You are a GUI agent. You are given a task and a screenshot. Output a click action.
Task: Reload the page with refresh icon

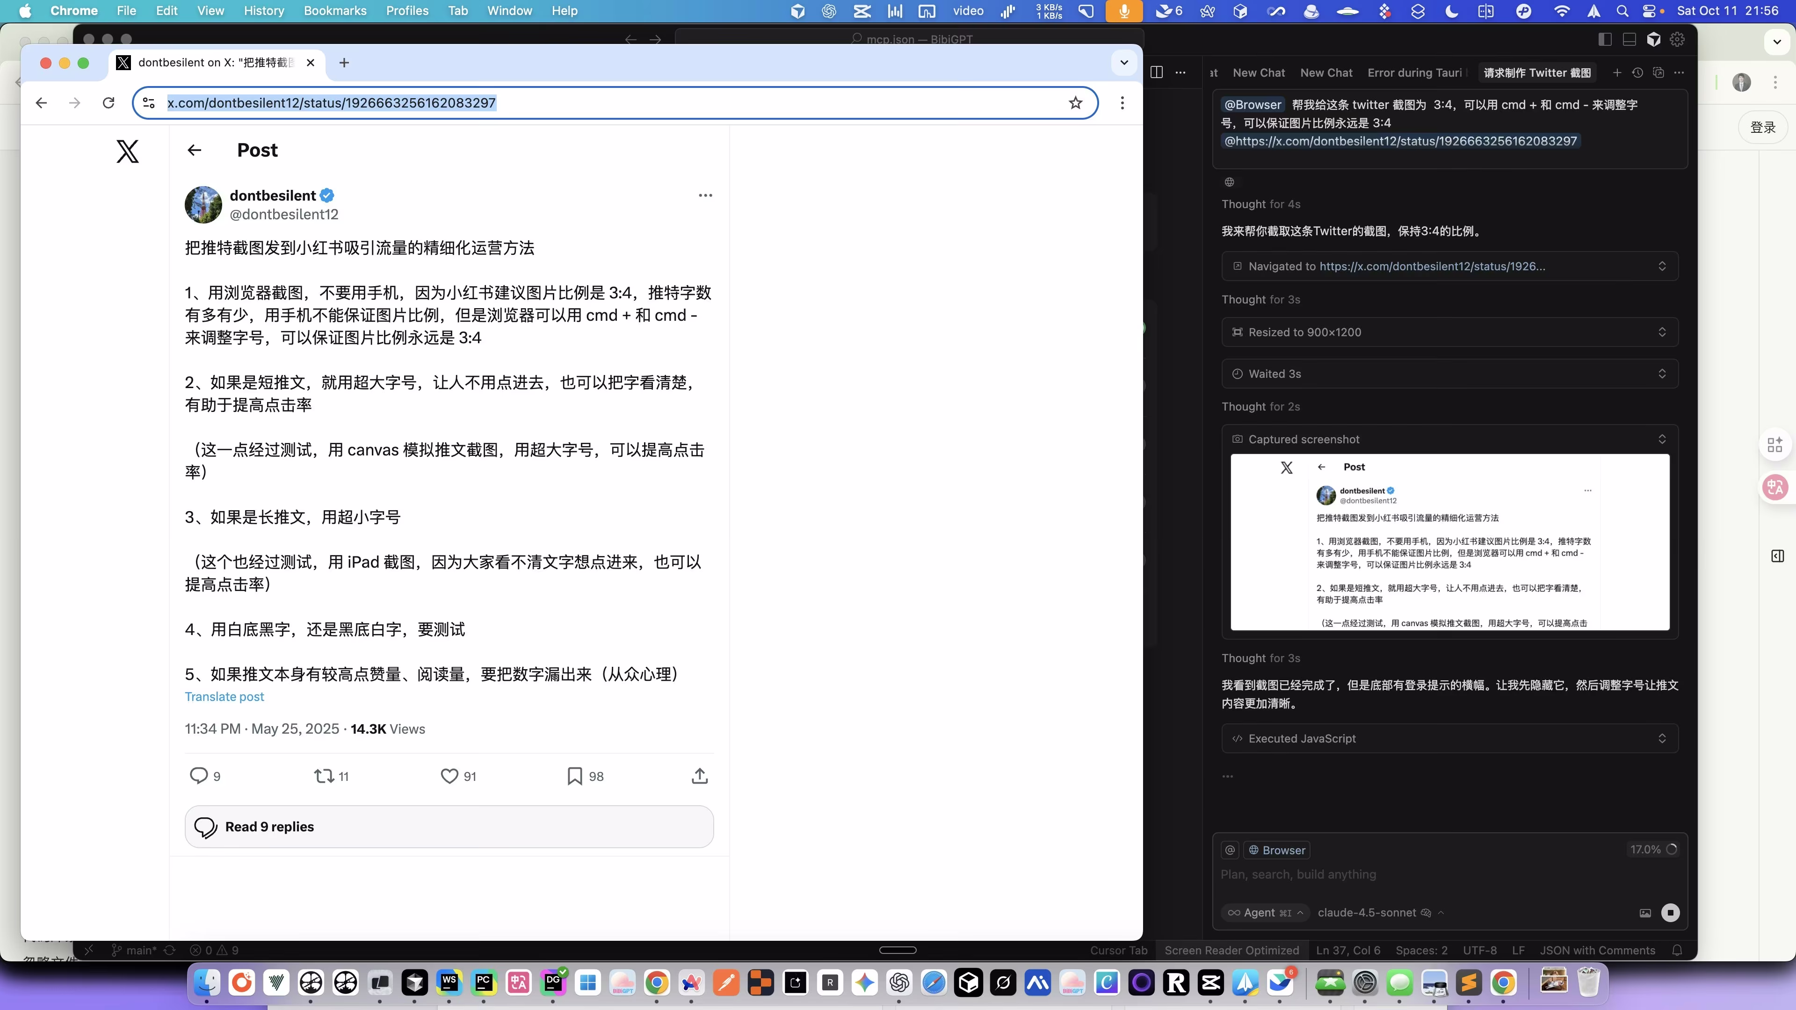[x=109, y=103]
